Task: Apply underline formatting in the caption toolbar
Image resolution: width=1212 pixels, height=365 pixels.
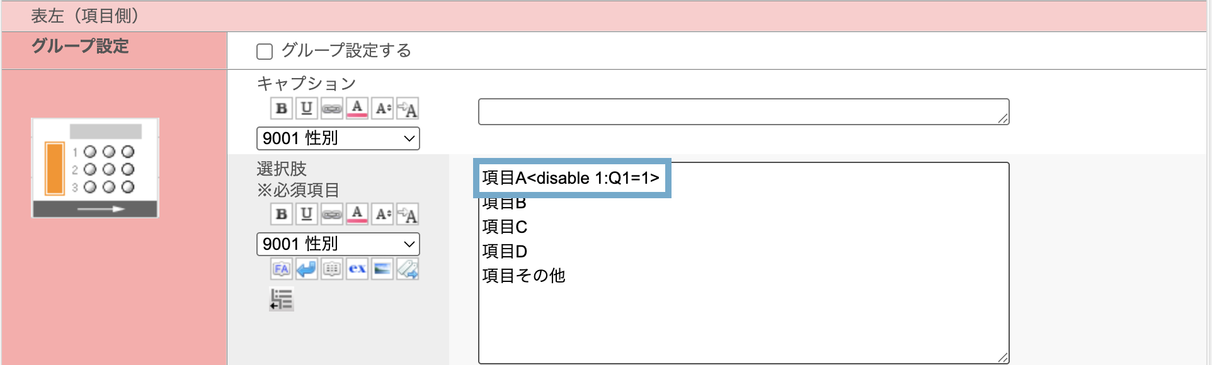Action: 307,108
